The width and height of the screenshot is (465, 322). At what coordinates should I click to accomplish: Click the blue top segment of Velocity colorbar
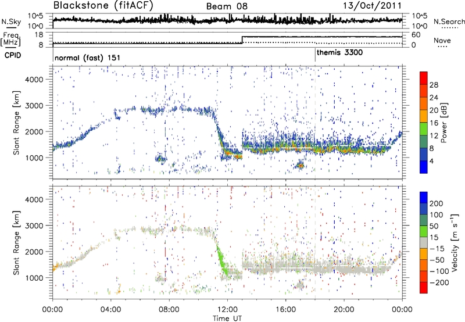(424, 198)
